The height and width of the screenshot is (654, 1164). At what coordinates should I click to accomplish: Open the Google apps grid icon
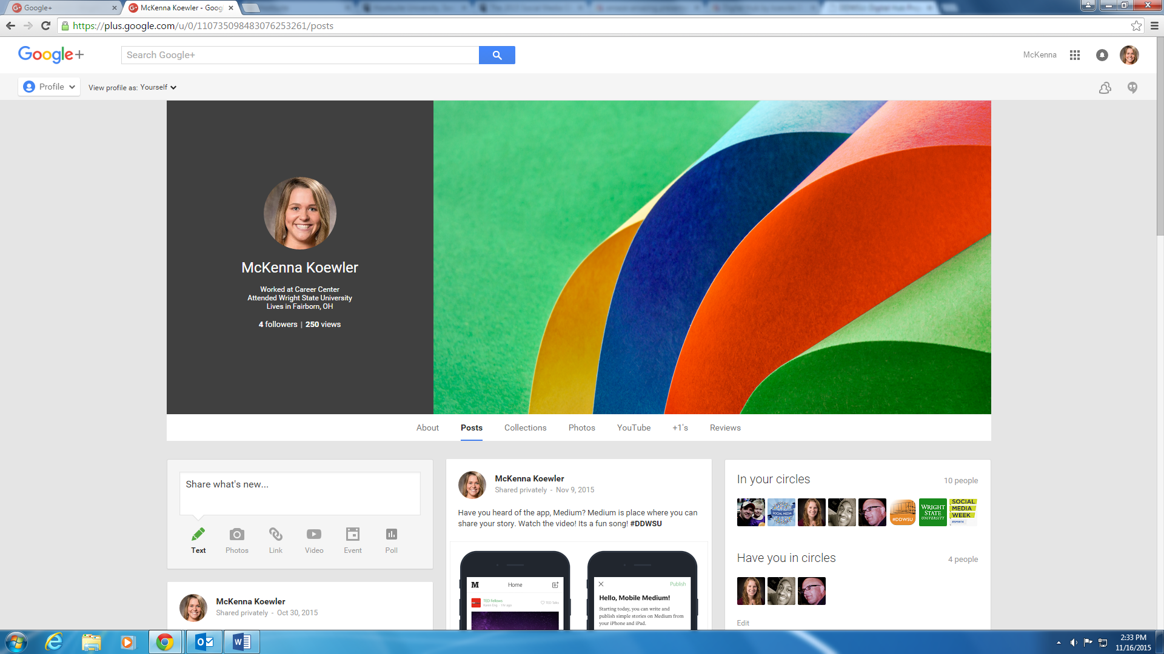tap(1075, 55)
